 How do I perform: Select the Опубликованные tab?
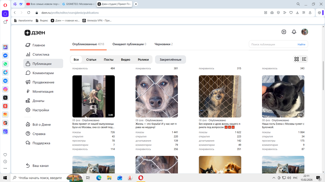(x=88, y=44)
